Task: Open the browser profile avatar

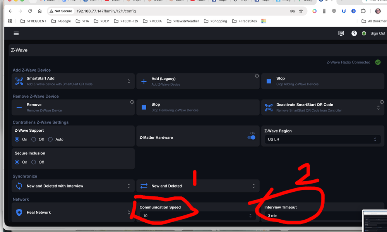Action: [x=378, y=11]
